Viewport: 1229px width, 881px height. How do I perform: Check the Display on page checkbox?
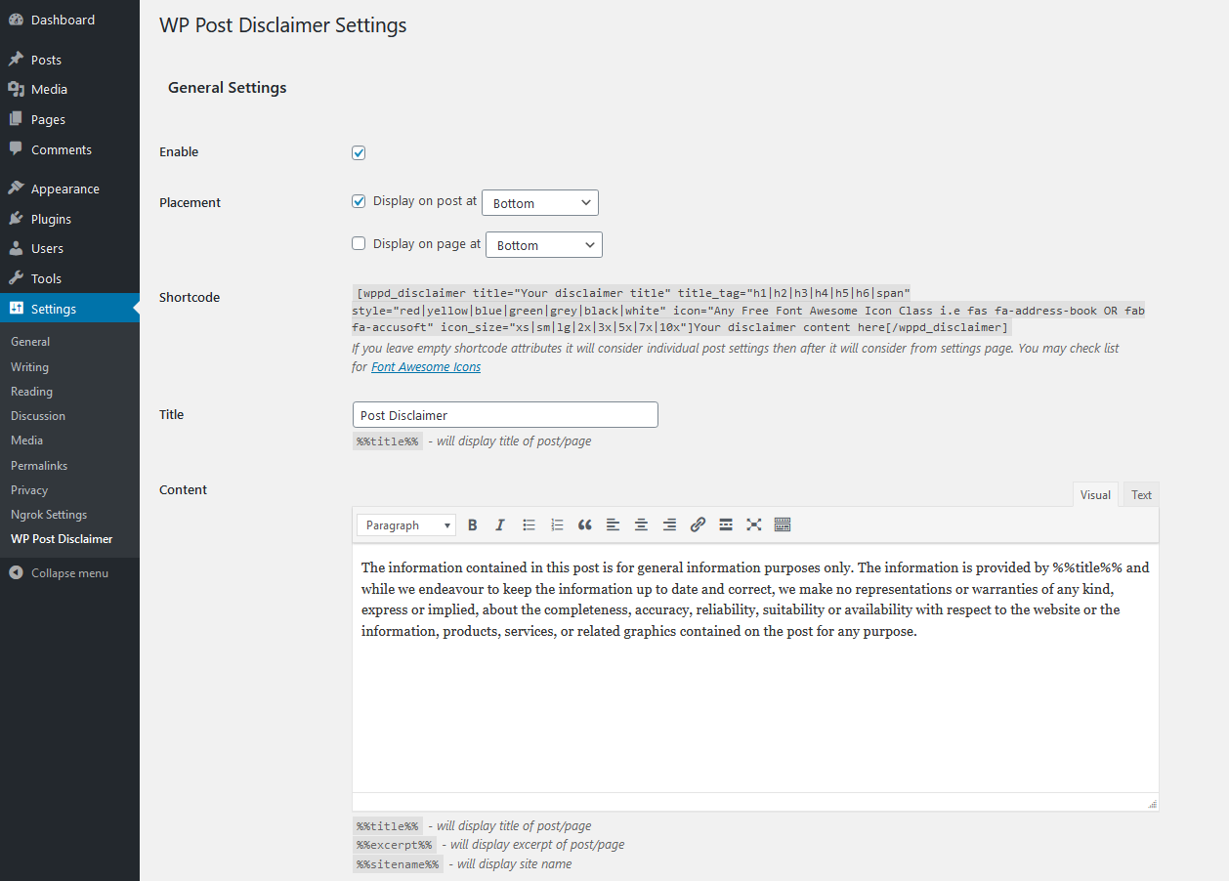pyautogui.click(x=359, y=243)
